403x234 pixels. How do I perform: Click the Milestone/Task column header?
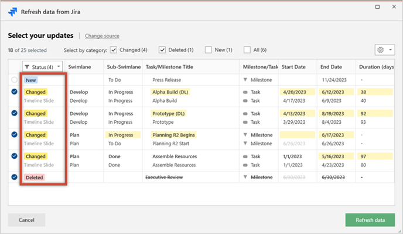click(260, 67)
